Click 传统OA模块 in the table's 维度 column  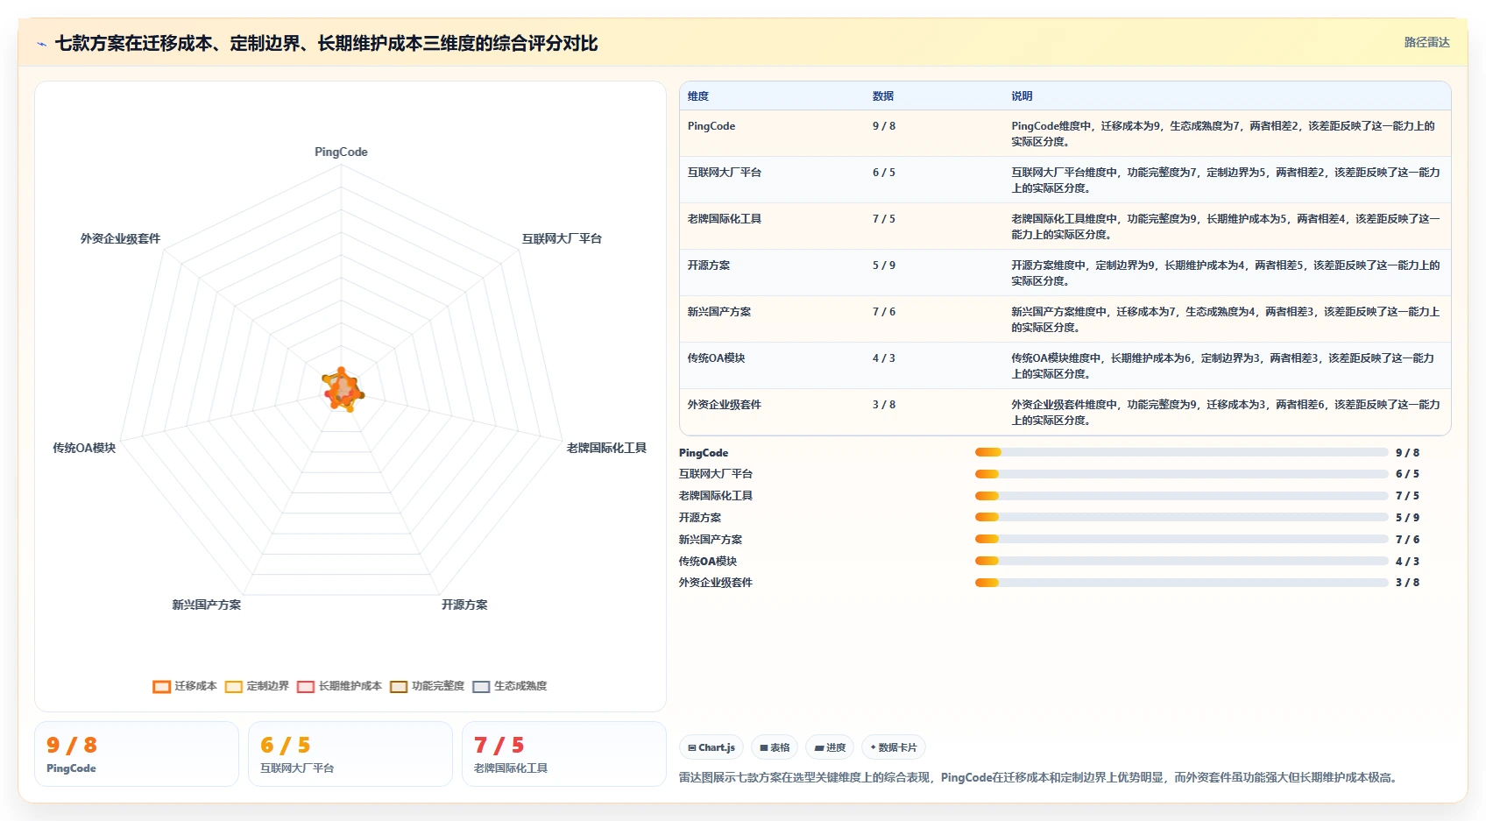pos(717,358)
